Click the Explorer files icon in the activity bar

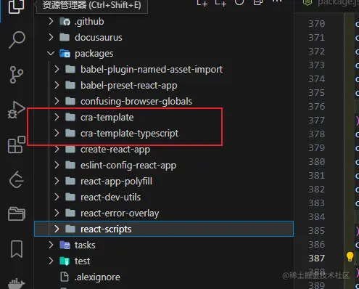[16, 6]
